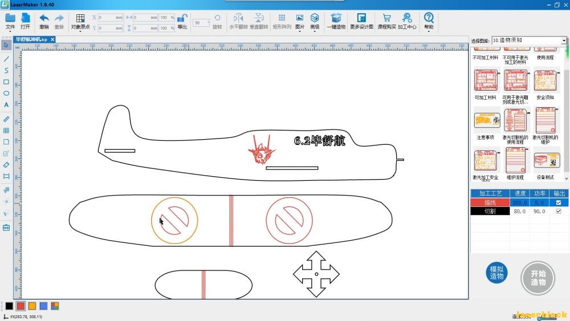Pick the orange color swatch
Screen dimensions: 570x321
(32, 306)
